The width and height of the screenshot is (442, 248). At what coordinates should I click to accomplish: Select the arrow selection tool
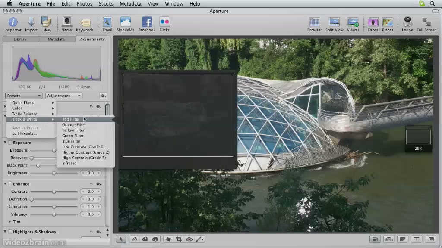pyautogui.click(x=121, y=239)
